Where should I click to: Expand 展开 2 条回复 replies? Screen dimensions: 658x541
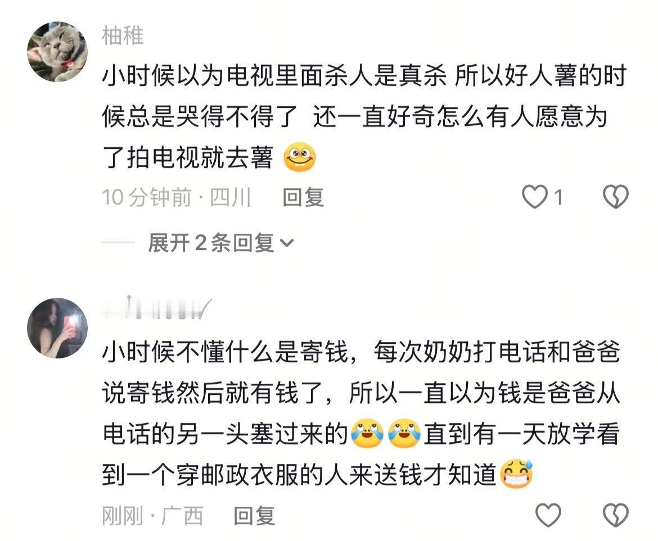[220, 243]
